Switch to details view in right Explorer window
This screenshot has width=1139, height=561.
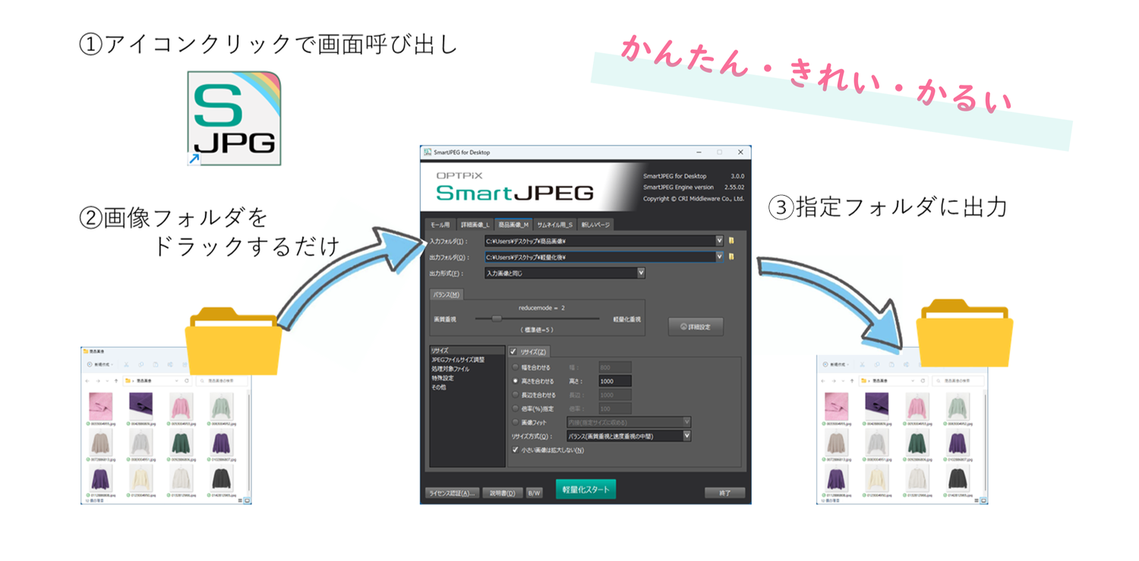[x=977, y=500]
